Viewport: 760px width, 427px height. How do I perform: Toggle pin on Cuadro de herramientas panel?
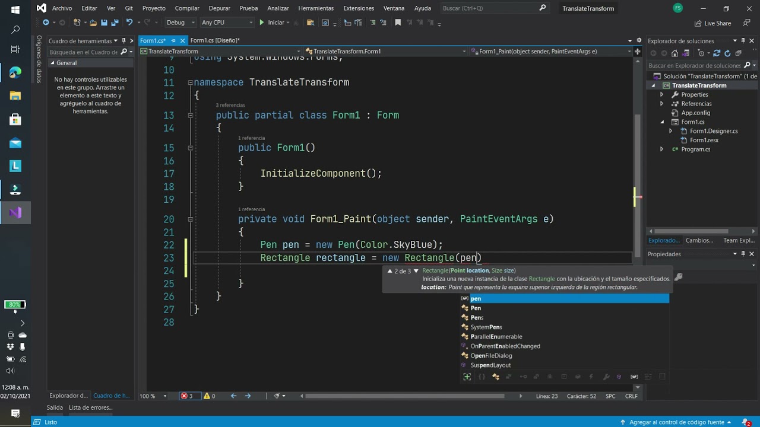(x=123, y=41)
